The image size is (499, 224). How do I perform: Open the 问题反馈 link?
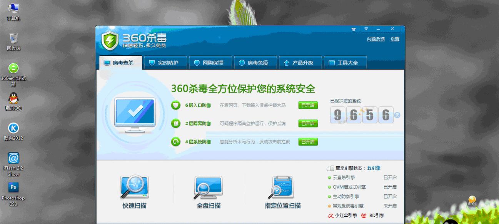(376, 39)
